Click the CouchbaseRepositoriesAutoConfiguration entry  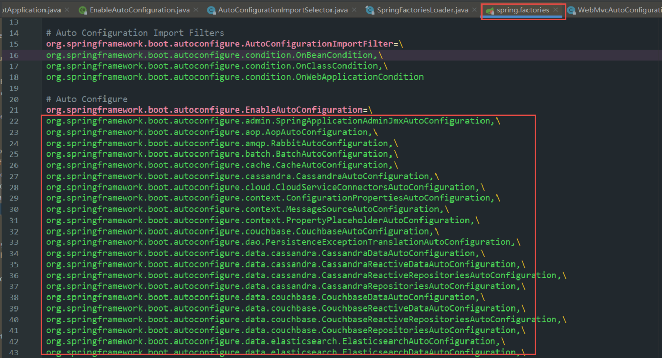285,330
